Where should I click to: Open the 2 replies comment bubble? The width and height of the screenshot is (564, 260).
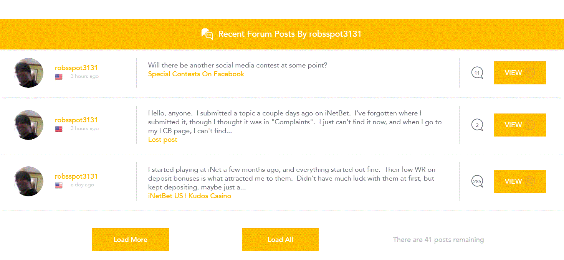coord(477,125)
